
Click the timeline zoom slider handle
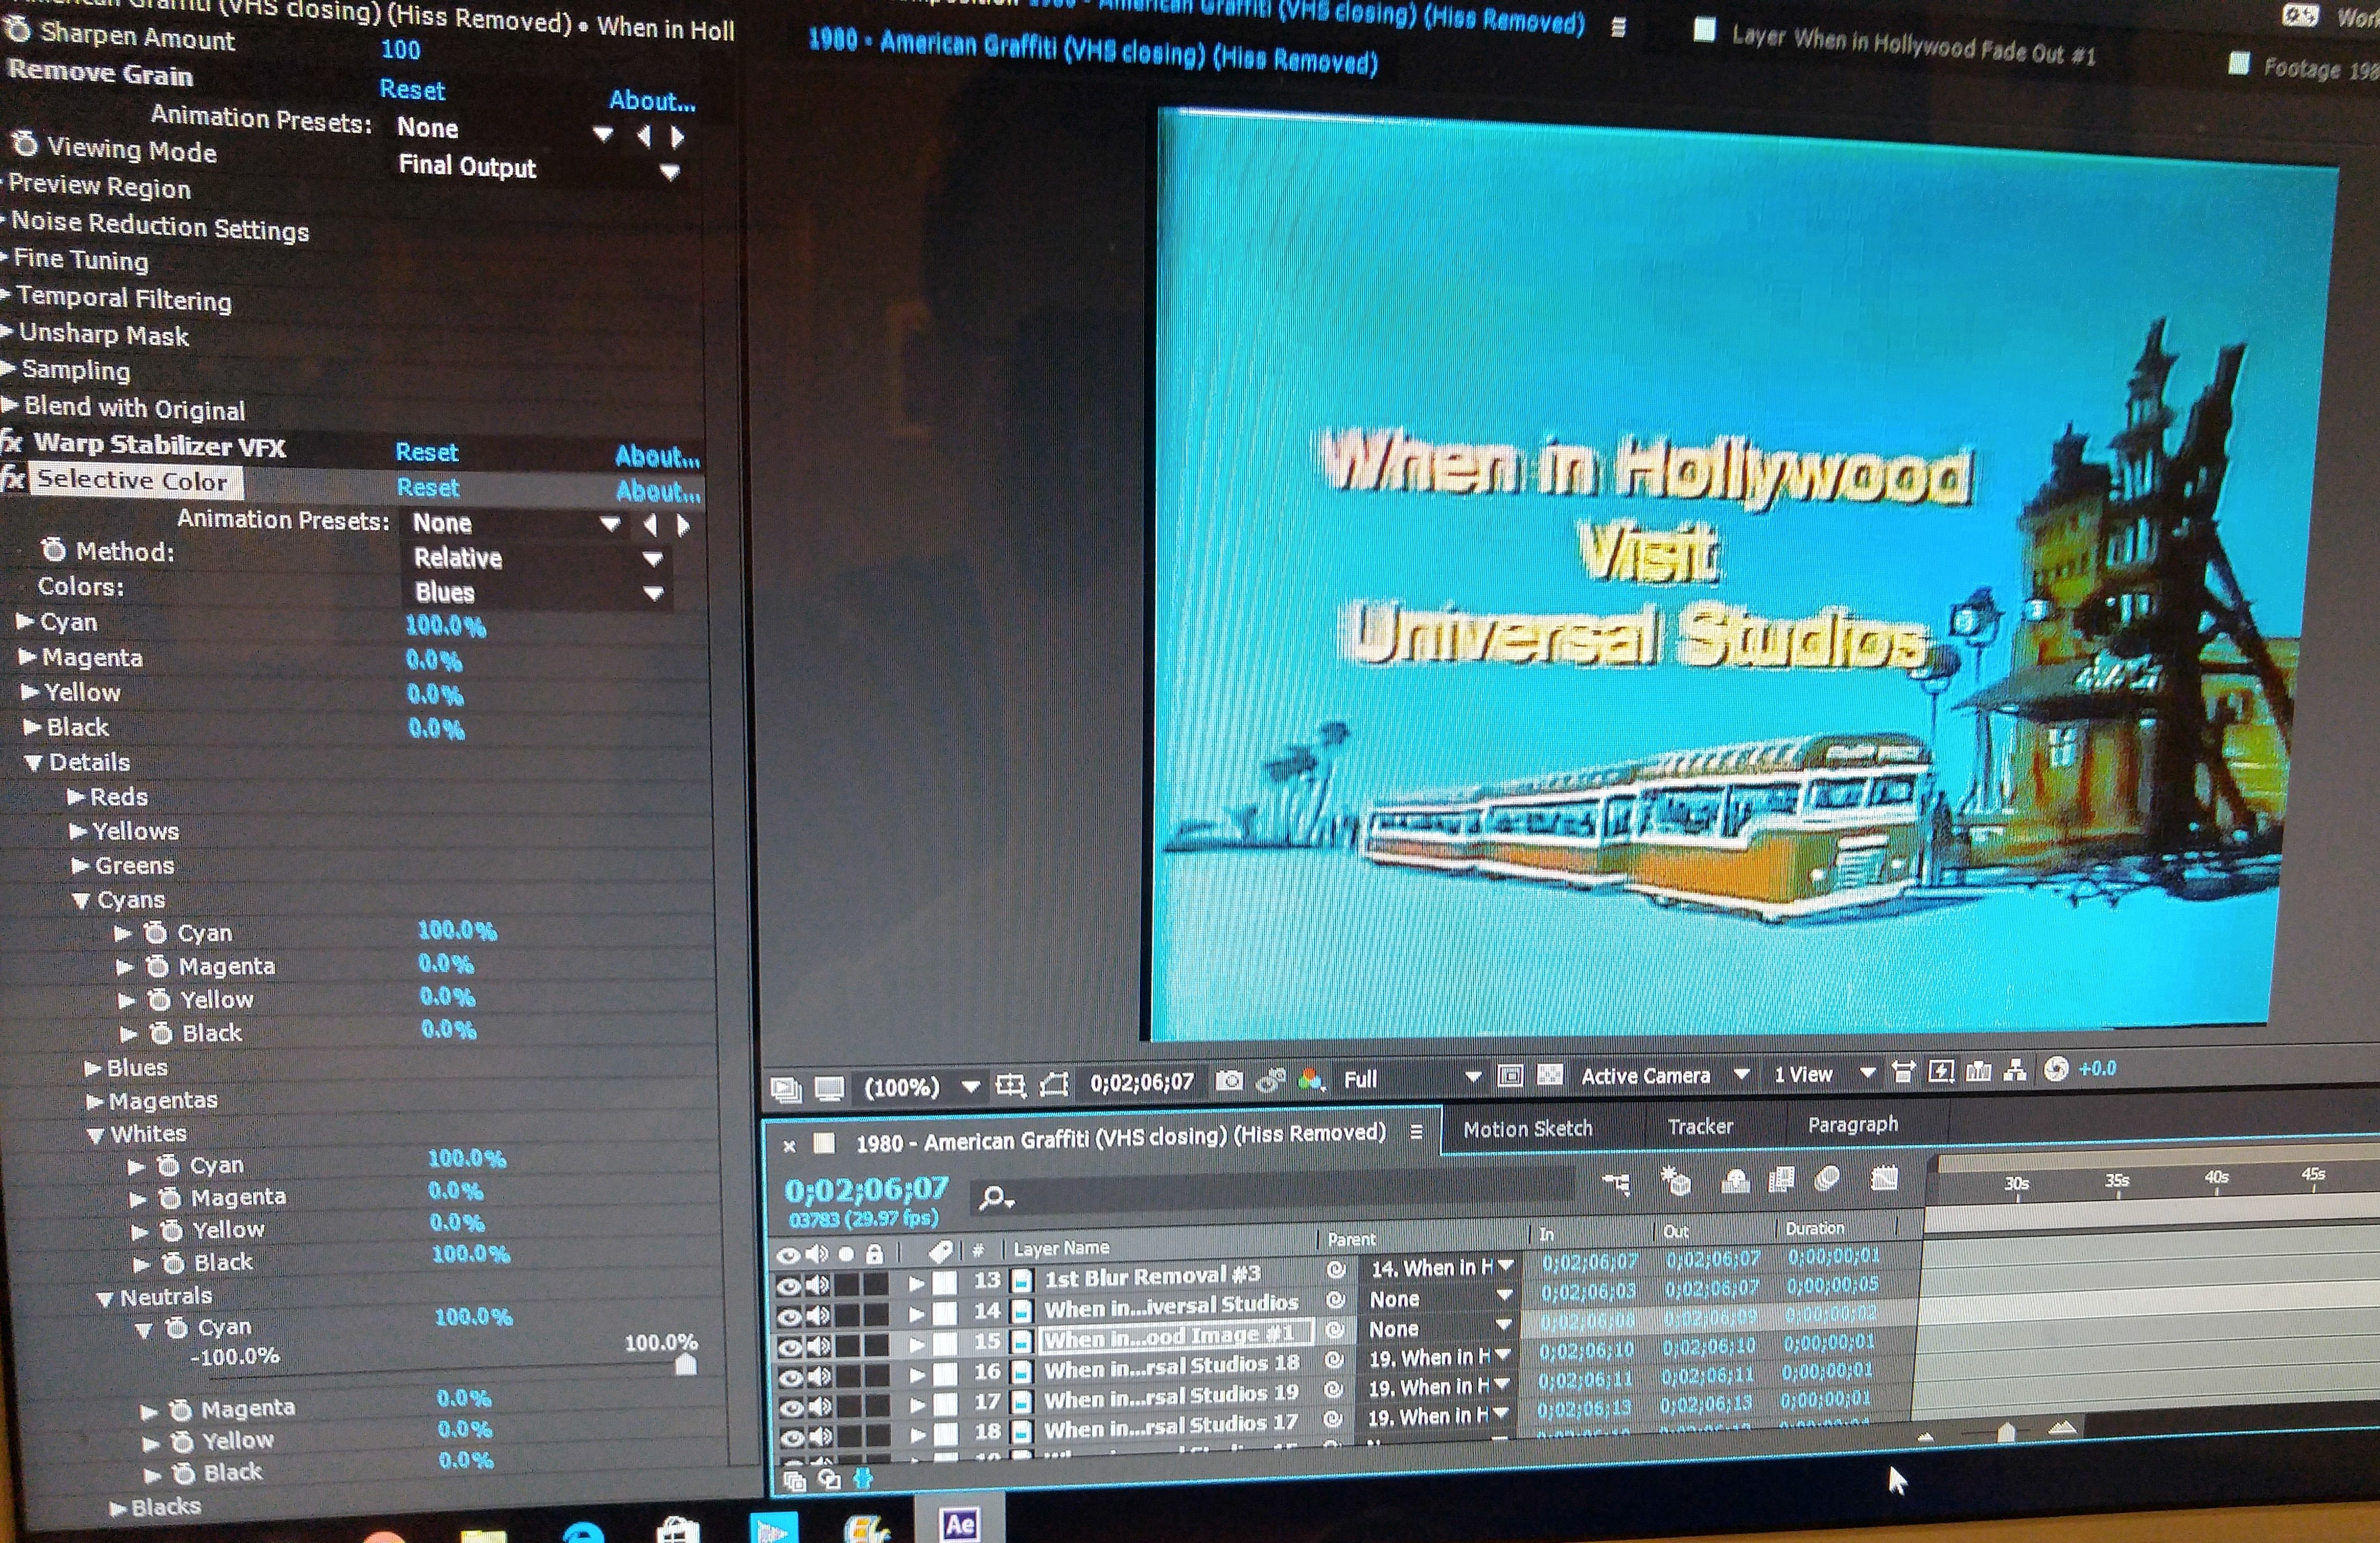(x=2005, y=1433)
